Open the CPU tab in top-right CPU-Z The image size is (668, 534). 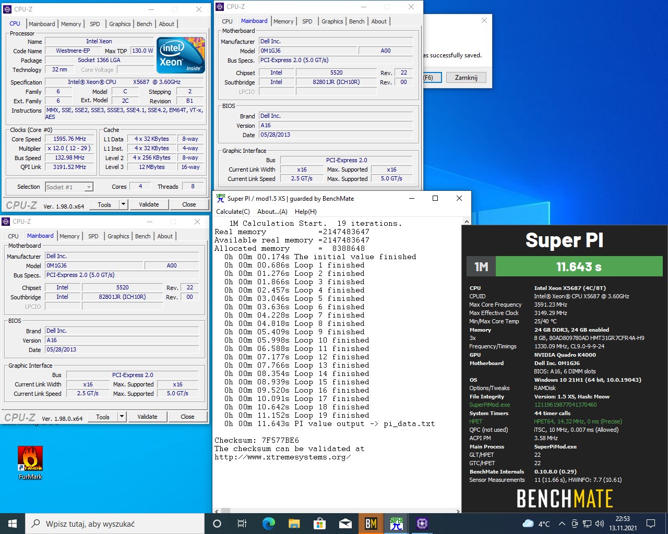point(227,21)
